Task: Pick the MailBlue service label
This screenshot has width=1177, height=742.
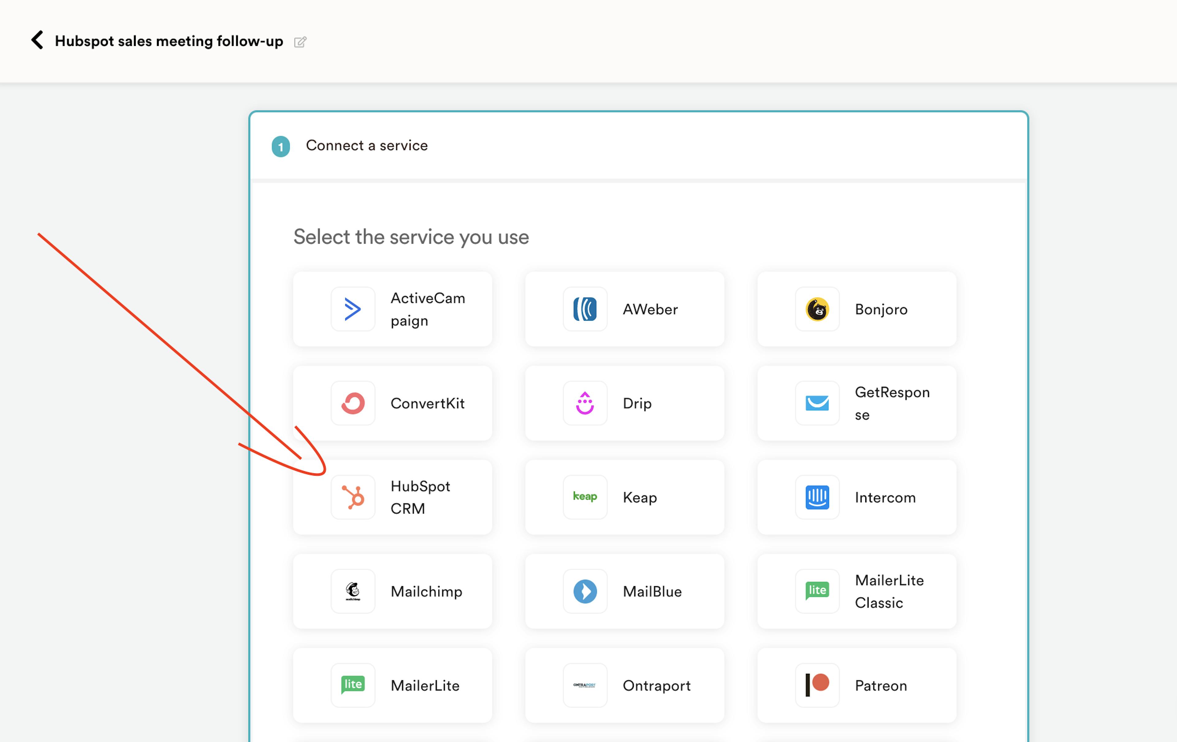Action: click(652, 592)
